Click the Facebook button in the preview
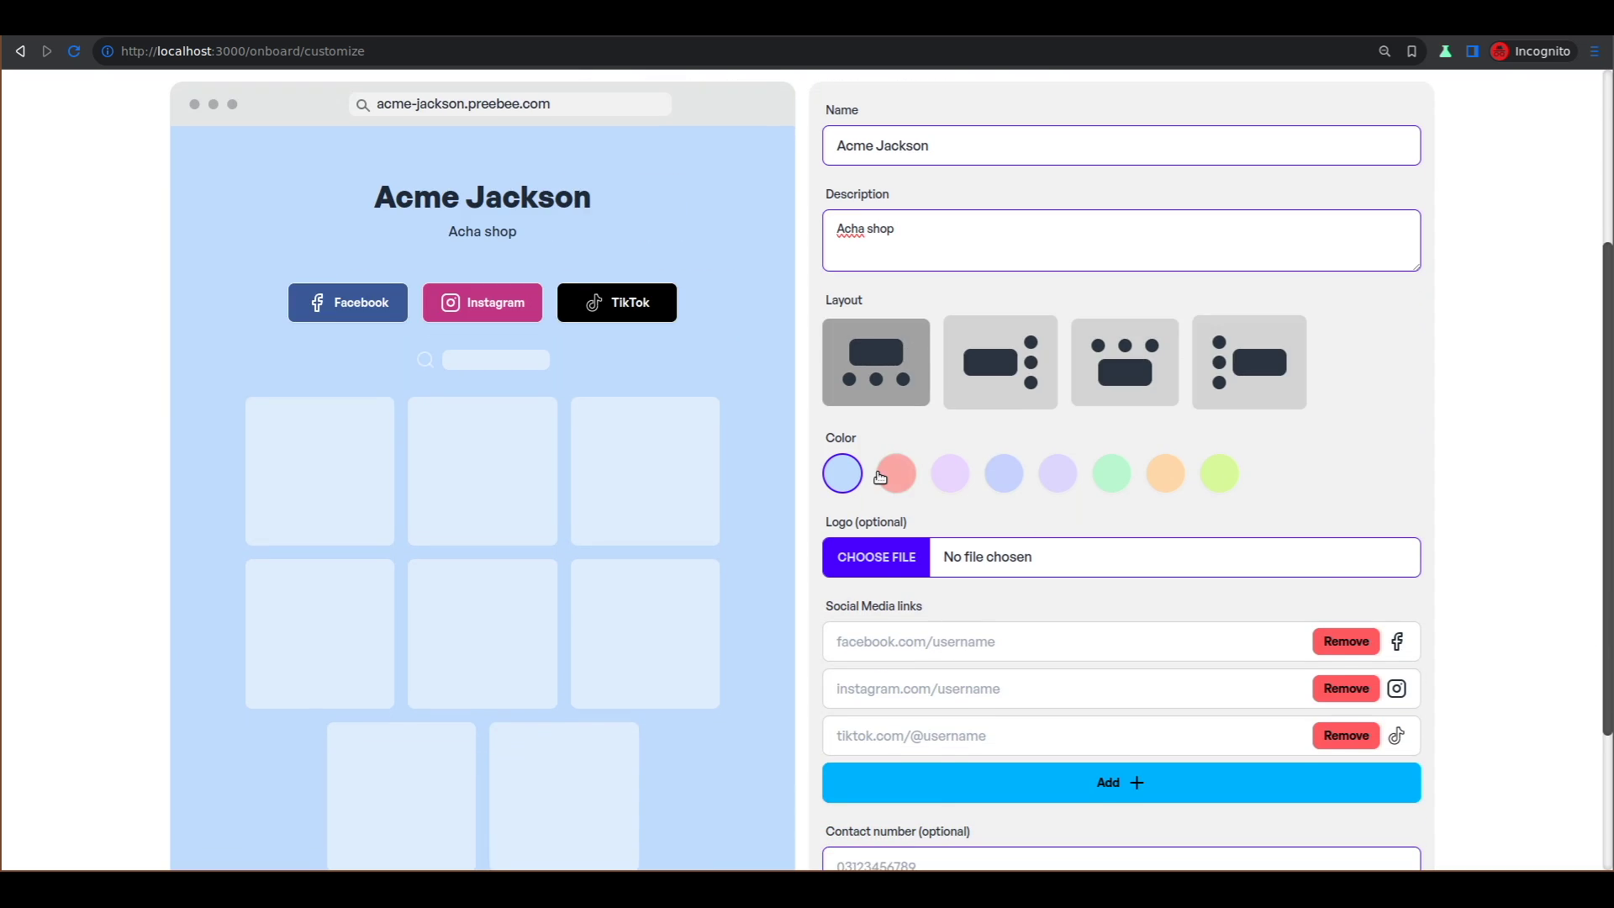The height and width of the screenshot is (908, 1614). 348,303
